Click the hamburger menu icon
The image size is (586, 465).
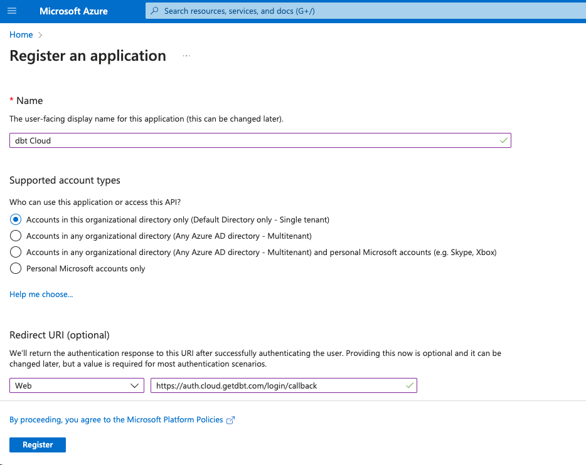click(12, 11)
